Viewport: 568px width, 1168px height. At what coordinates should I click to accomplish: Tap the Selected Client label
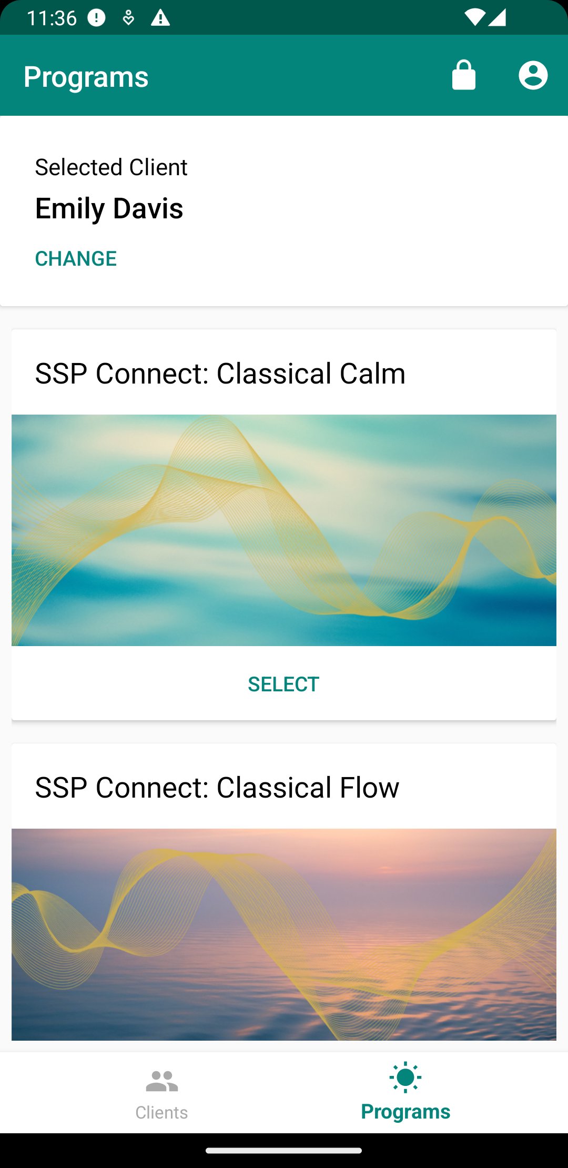coord(111,167)
